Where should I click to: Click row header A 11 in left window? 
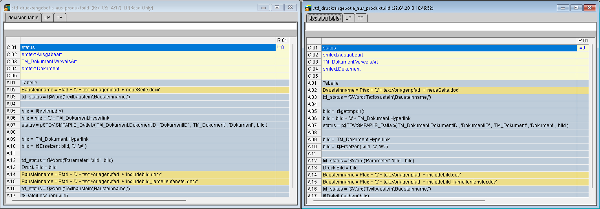[x=13, y=153]
